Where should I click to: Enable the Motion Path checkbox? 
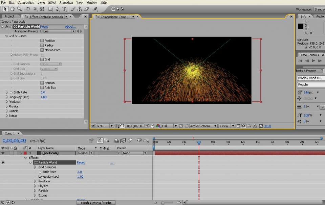[x=42, y=50]
